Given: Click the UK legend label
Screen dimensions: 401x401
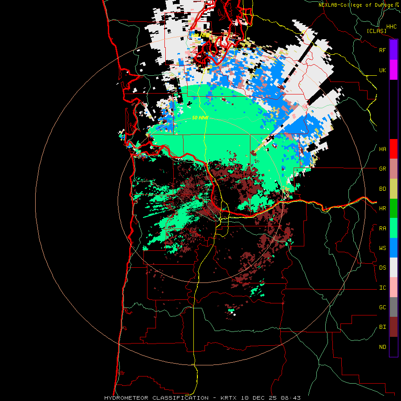Looking at the screenshot, I should 383,70.
